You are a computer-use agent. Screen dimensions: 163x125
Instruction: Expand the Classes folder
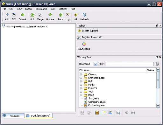pyautogui.click(x=81, y=74)
